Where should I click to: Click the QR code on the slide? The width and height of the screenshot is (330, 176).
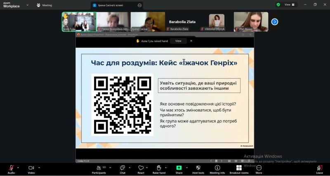coord(122,105)
